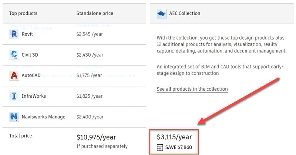Image resolution: width=296 pixels, height=155 pixels.
Task: Click the savings calculator icon beside SAVE
Action: pyautogui.click(x=160, y=148)
